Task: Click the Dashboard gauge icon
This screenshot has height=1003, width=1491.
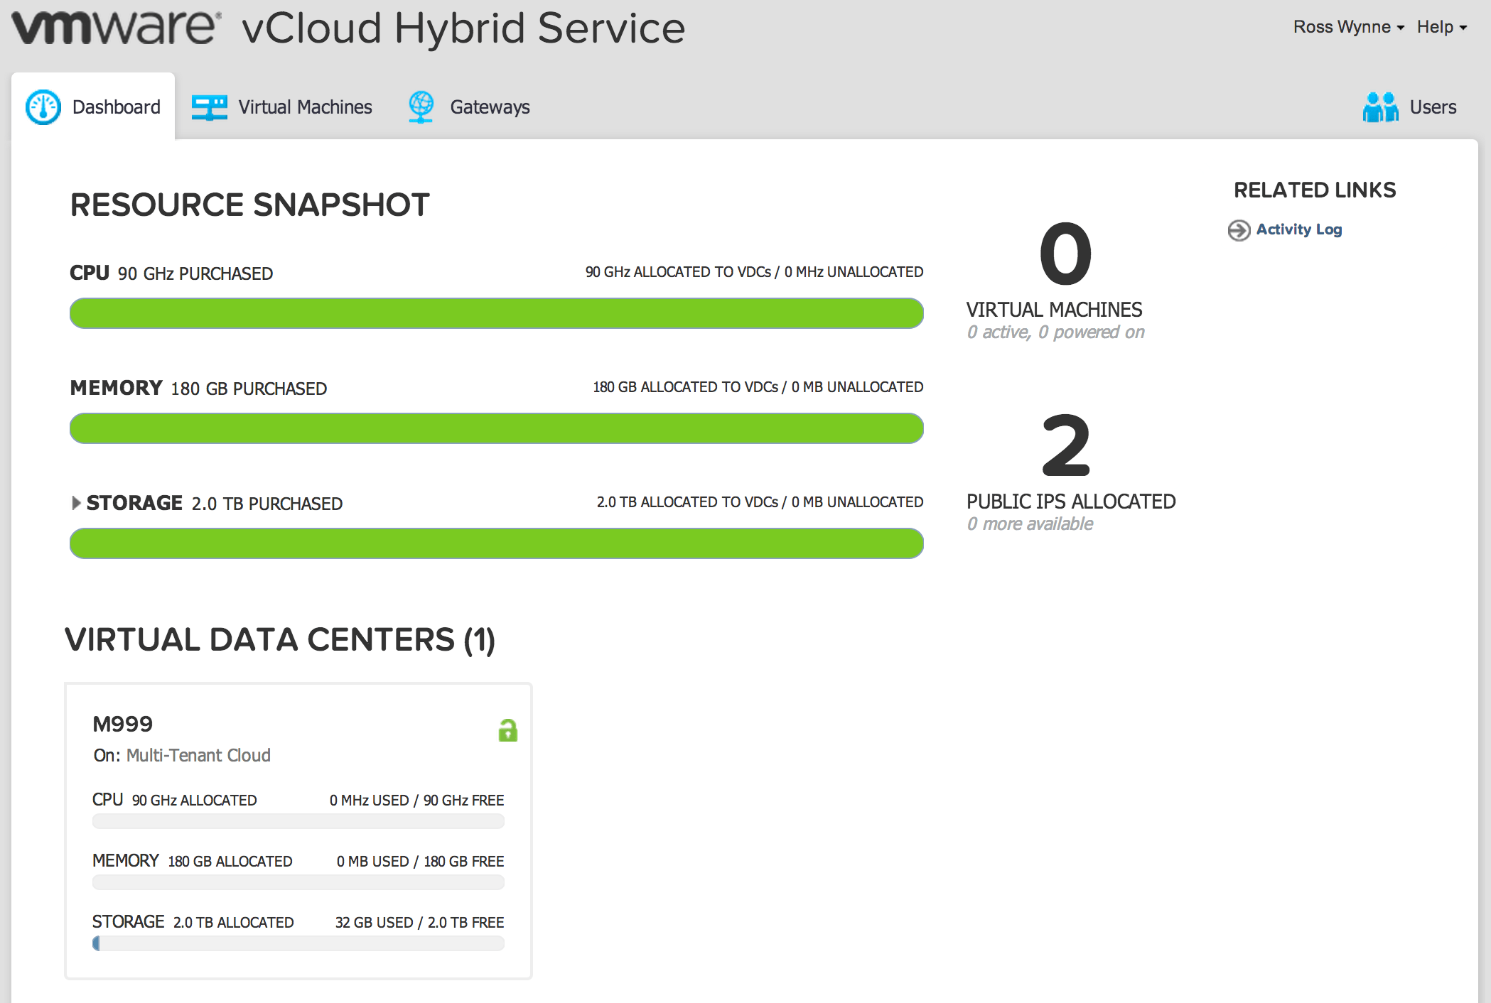Action: click(43, 107)
